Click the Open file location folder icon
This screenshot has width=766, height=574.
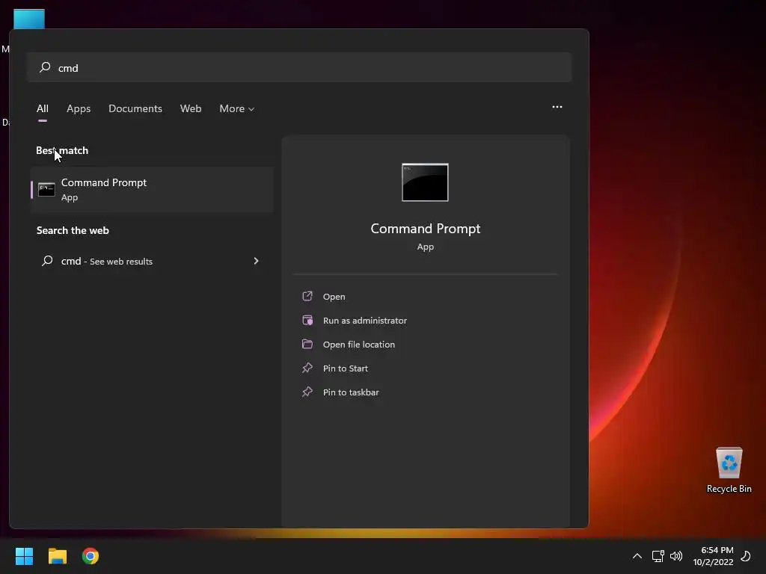[307, 344]
